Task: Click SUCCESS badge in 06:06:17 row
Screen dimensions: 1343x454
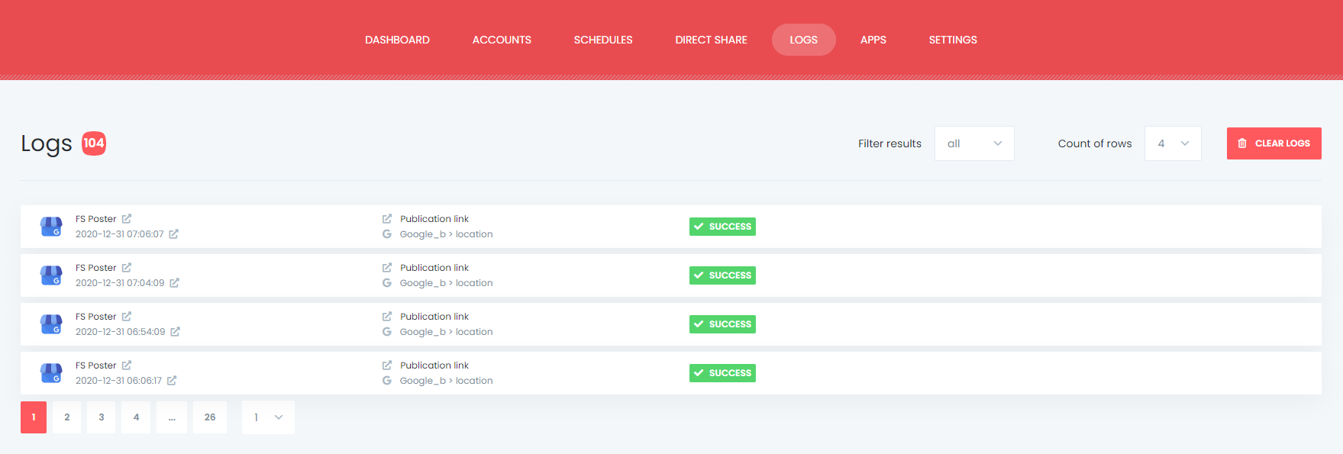Action: [x=722, y=373]
